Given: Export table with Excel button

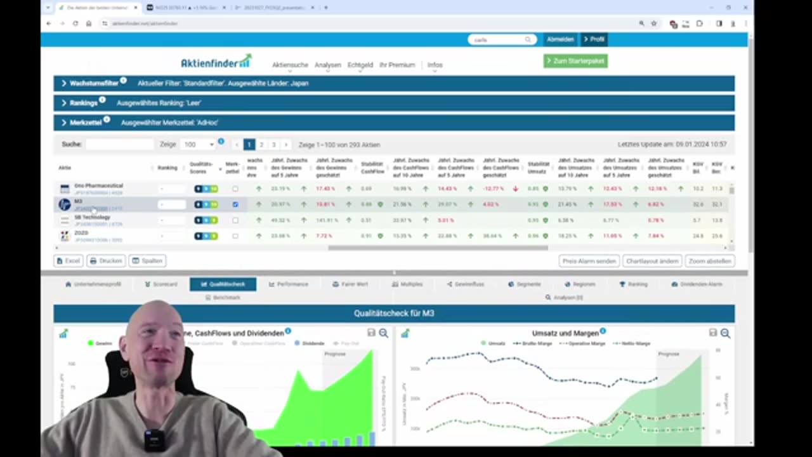Looking at the screenshot, I should pyautogui.click(x=69, y=261).
